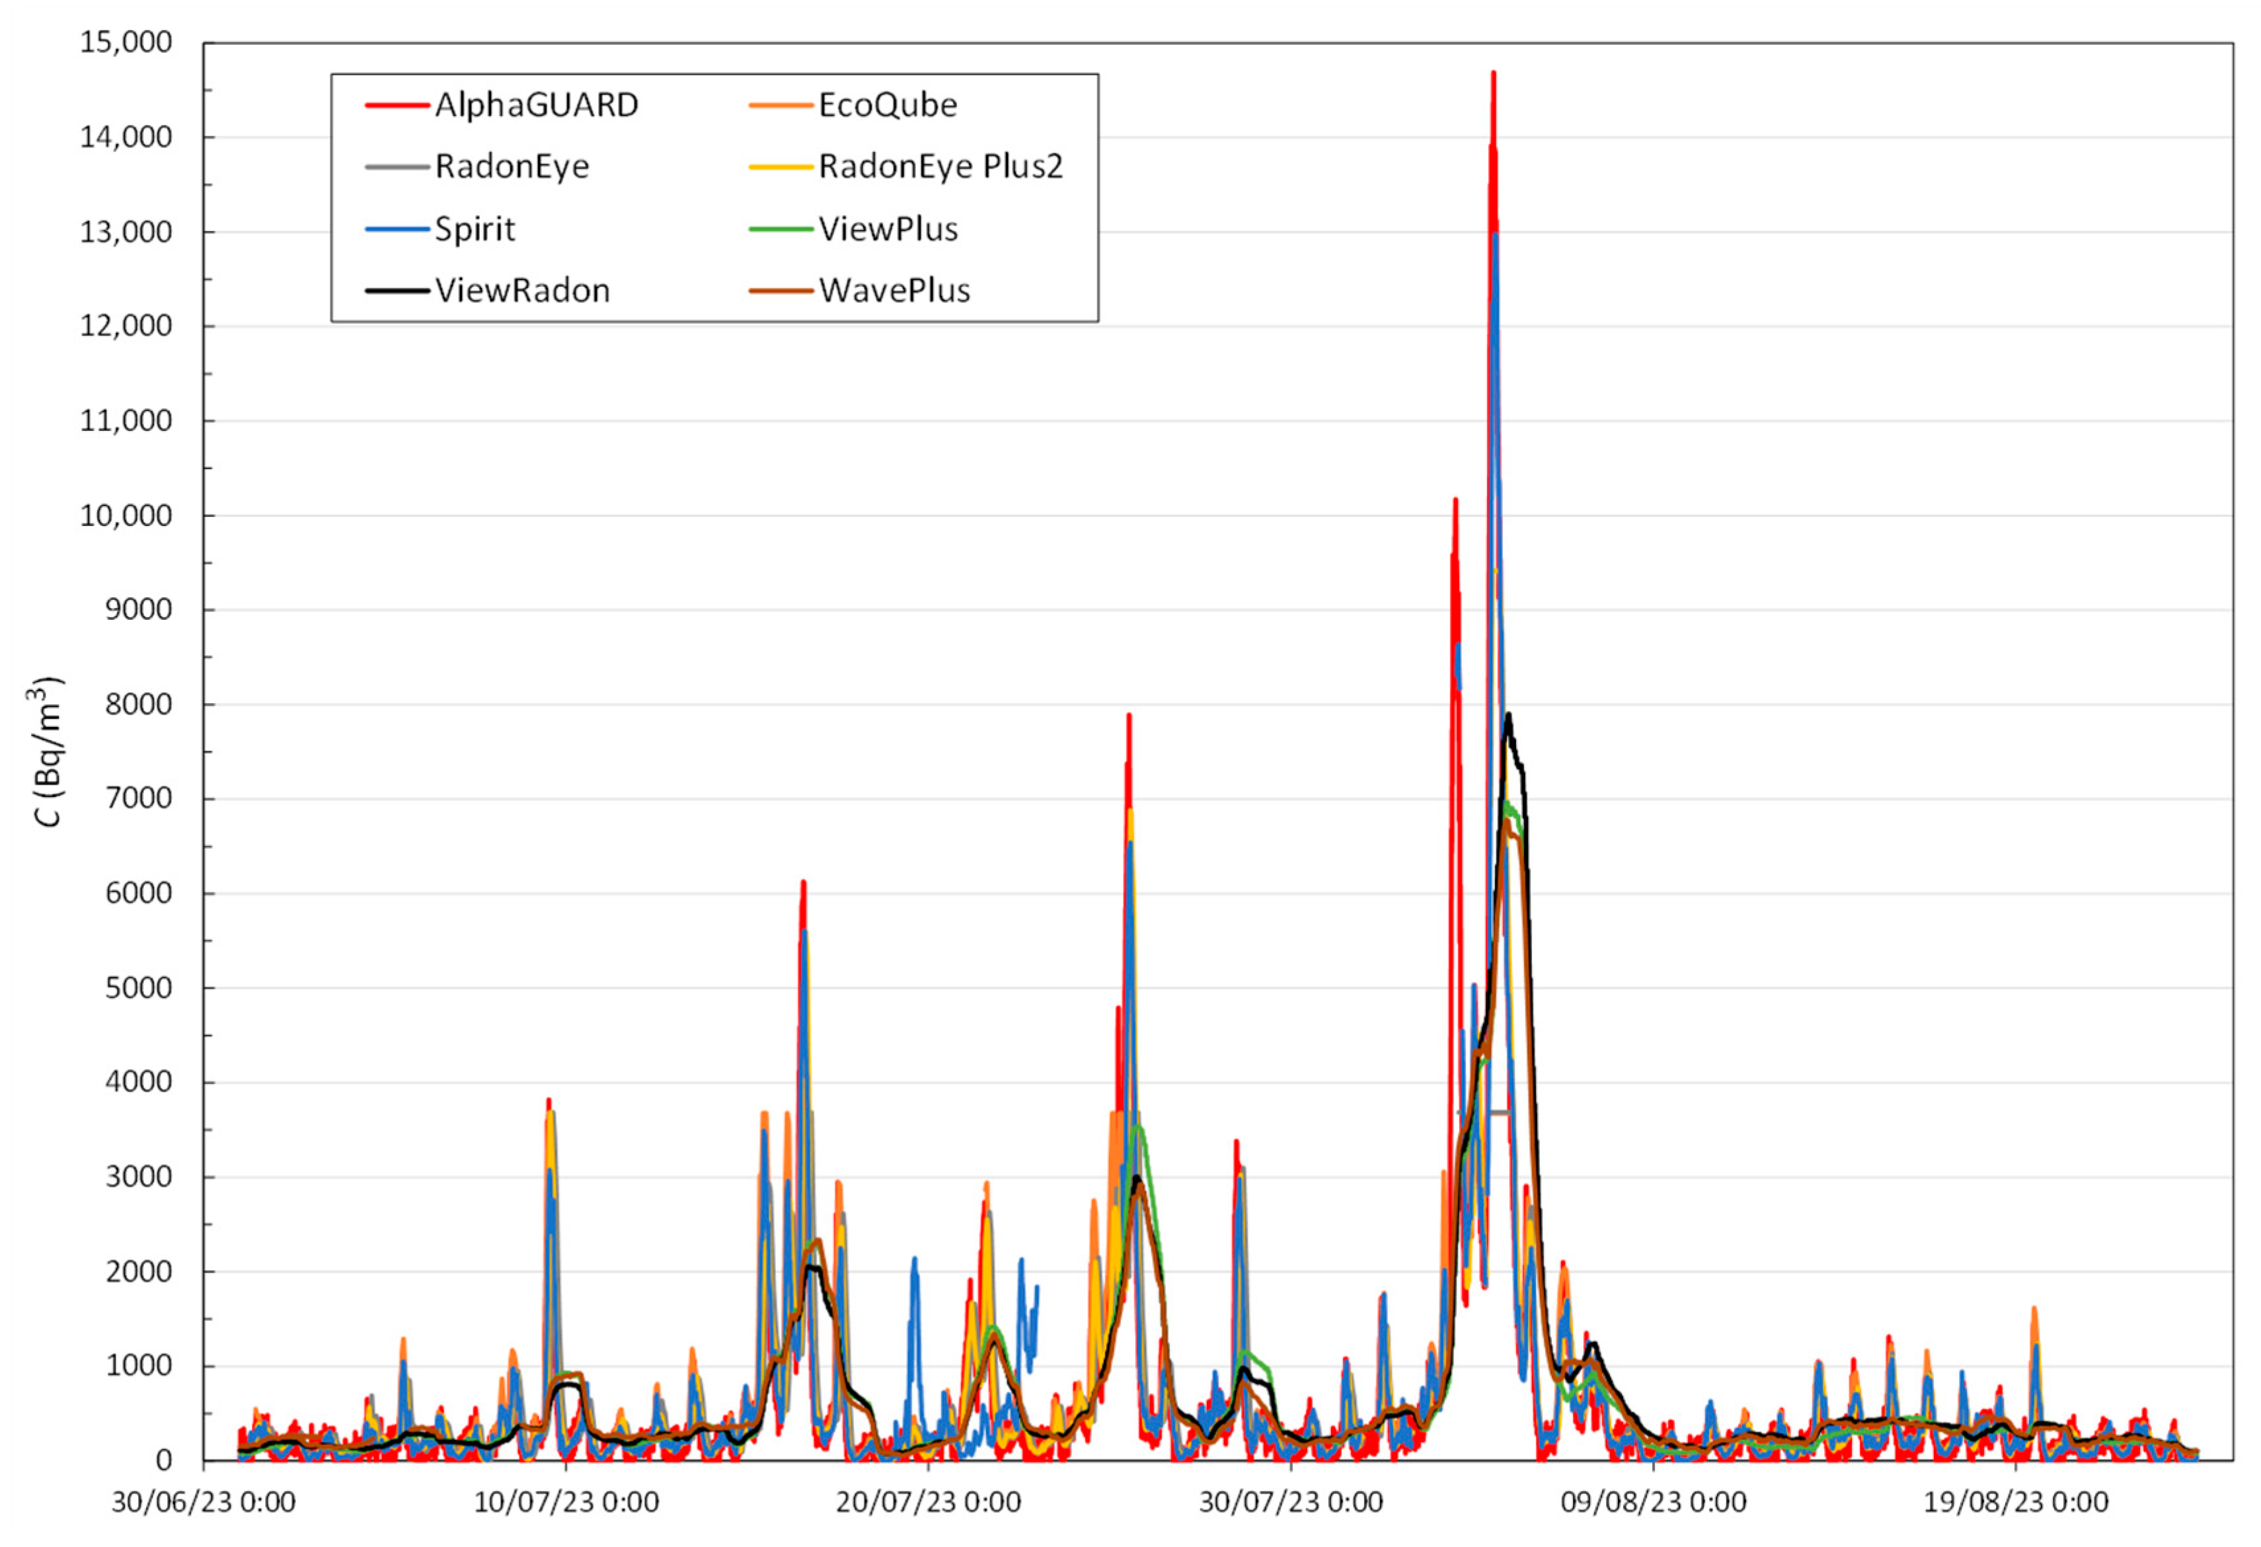Select the RadonEye legend entry
This screenshot has height=1547, width=2261.
[x=512, y=167]
